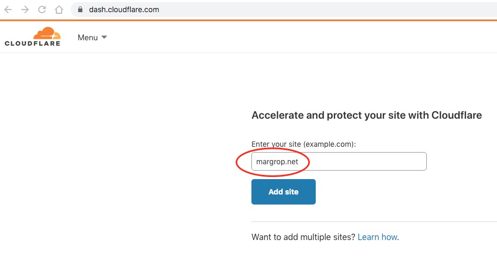Click the orange Cloudflare cloud logo
The width and height of the screenshot is (497, 266).
point(47,33)
